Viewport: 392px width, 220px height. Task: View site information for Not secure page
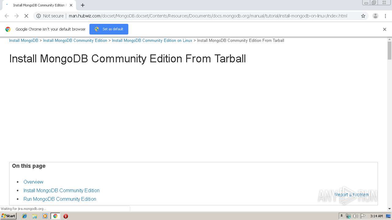click(x=50, y=16)
